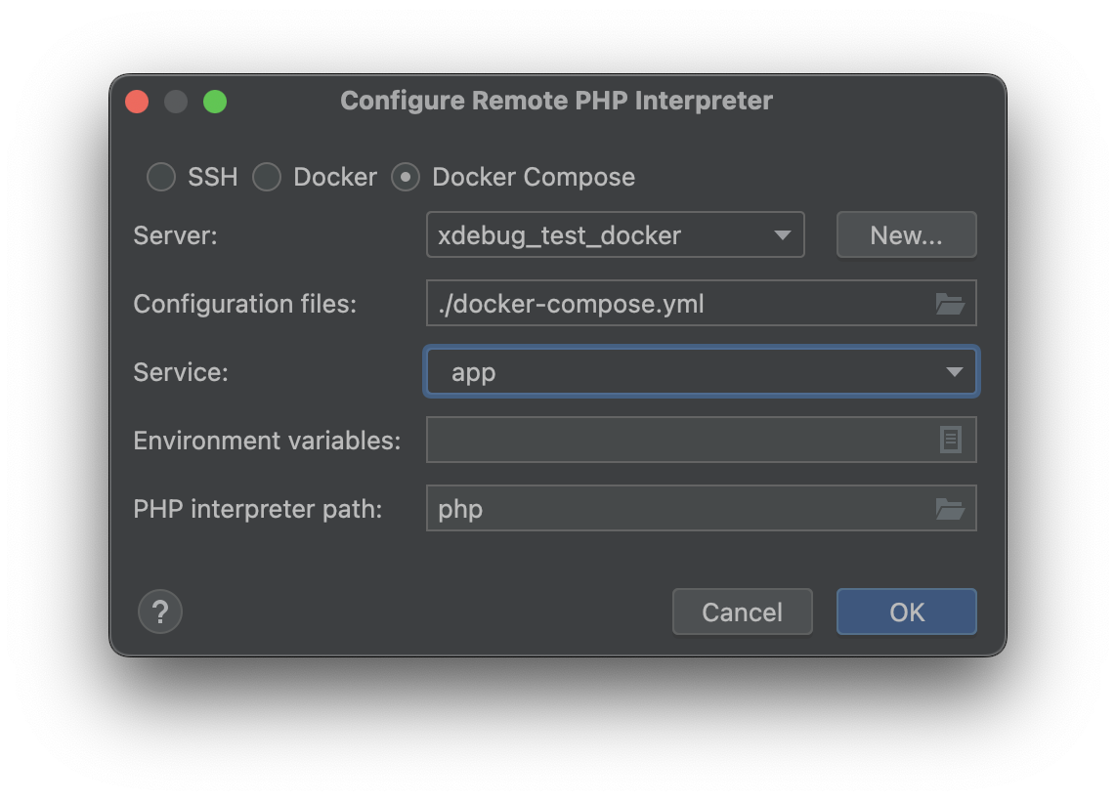Screen dimensions: 1116x801
Task: Select the SSH radio button
Action: 161,177
